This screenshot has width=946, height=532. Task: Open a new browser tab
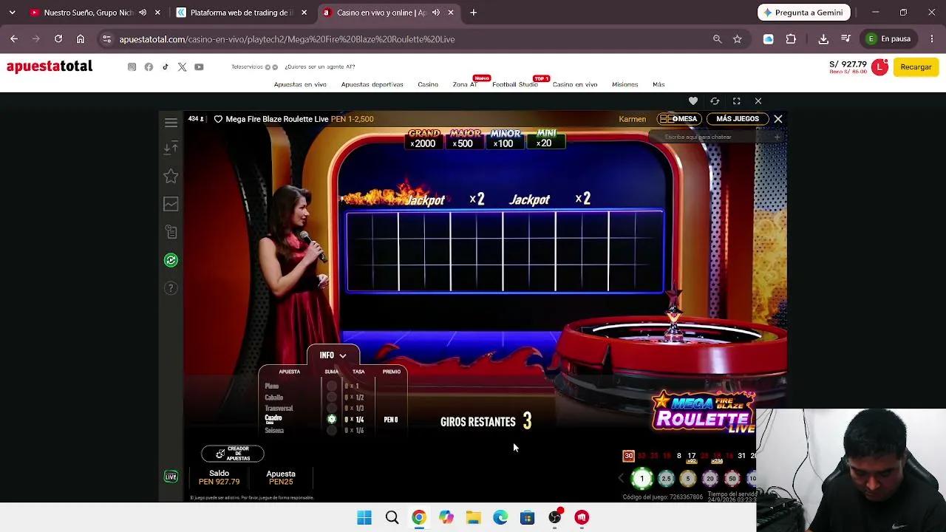pos(474,13)
